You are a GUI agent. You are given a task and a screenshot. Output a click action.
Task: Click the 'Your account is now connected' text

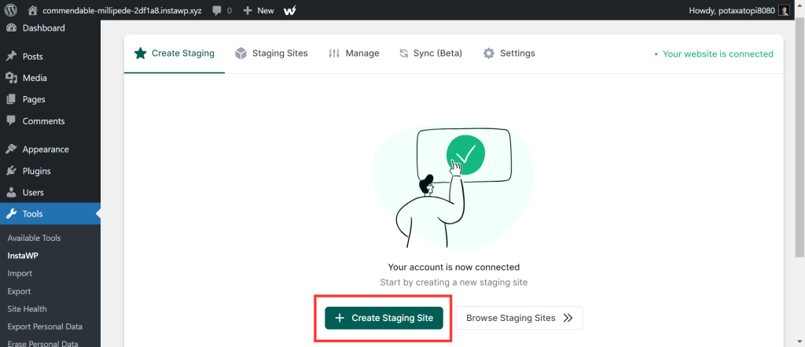point(454,268)
